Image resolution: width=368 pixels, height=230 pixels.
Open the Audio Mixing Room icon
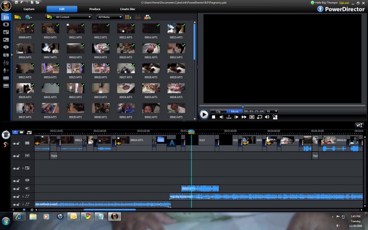(x=6, y=63)
